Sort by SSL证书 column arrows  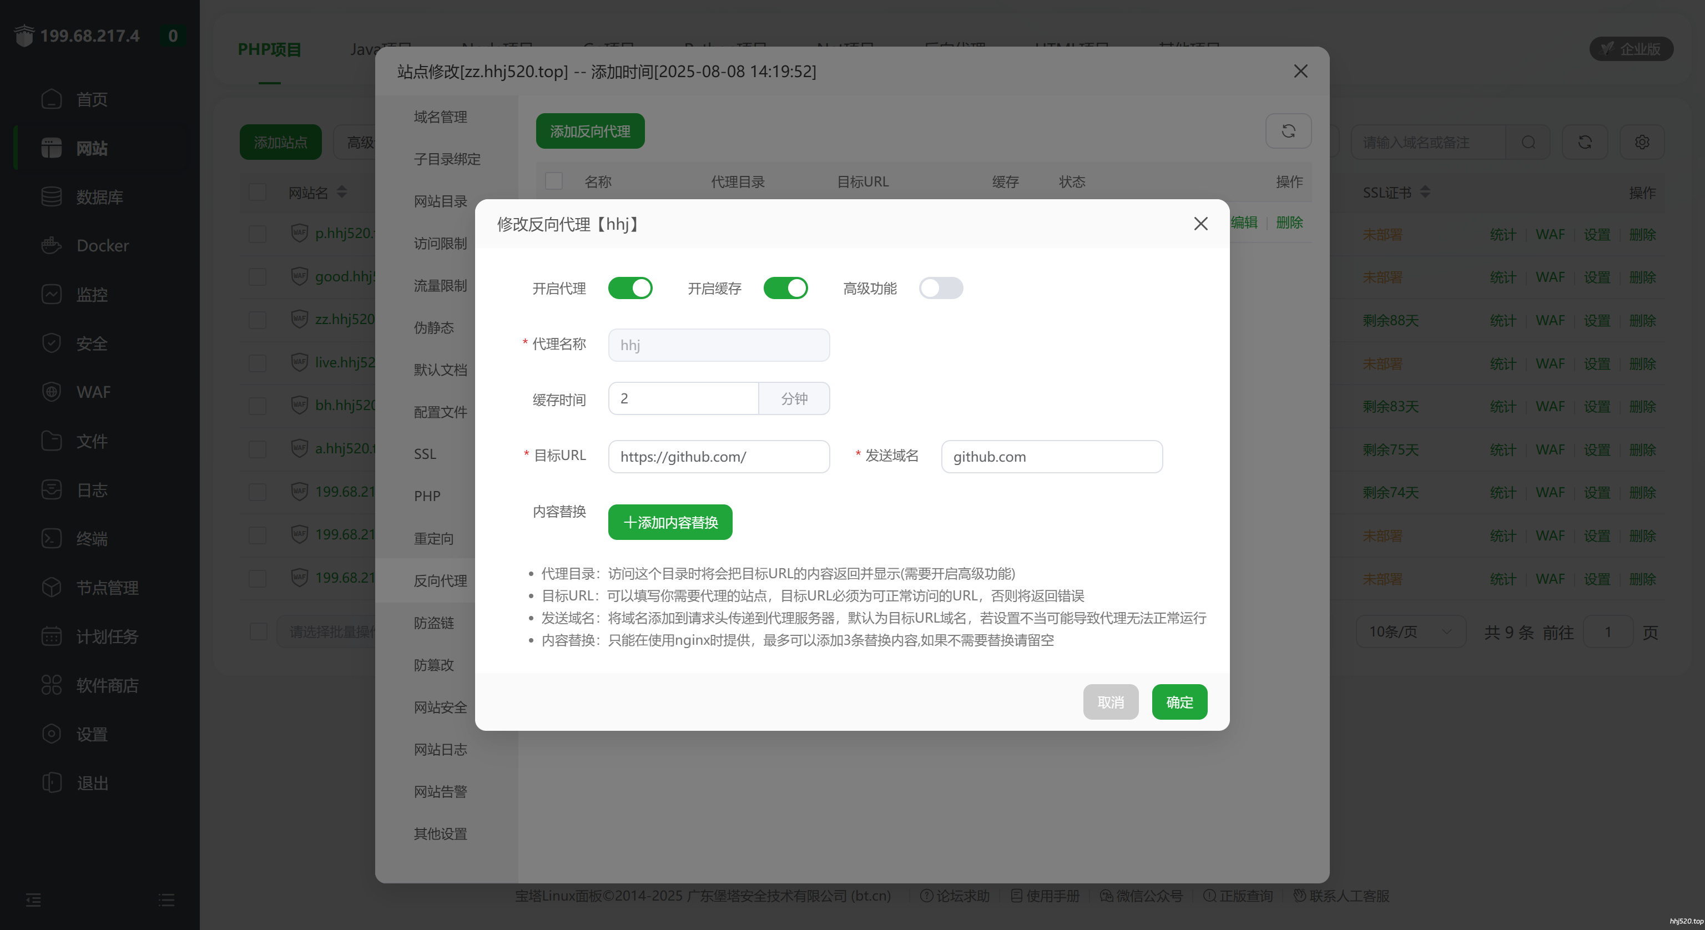(x=1425, y=192)
